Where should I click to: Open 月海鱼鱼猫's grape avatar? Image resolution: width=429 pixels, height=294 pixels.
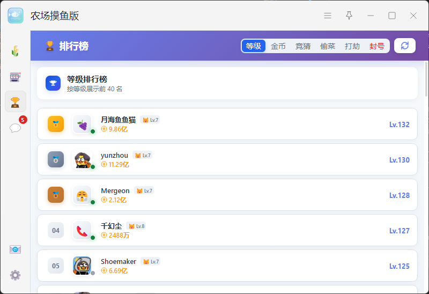tap(82, 124)
